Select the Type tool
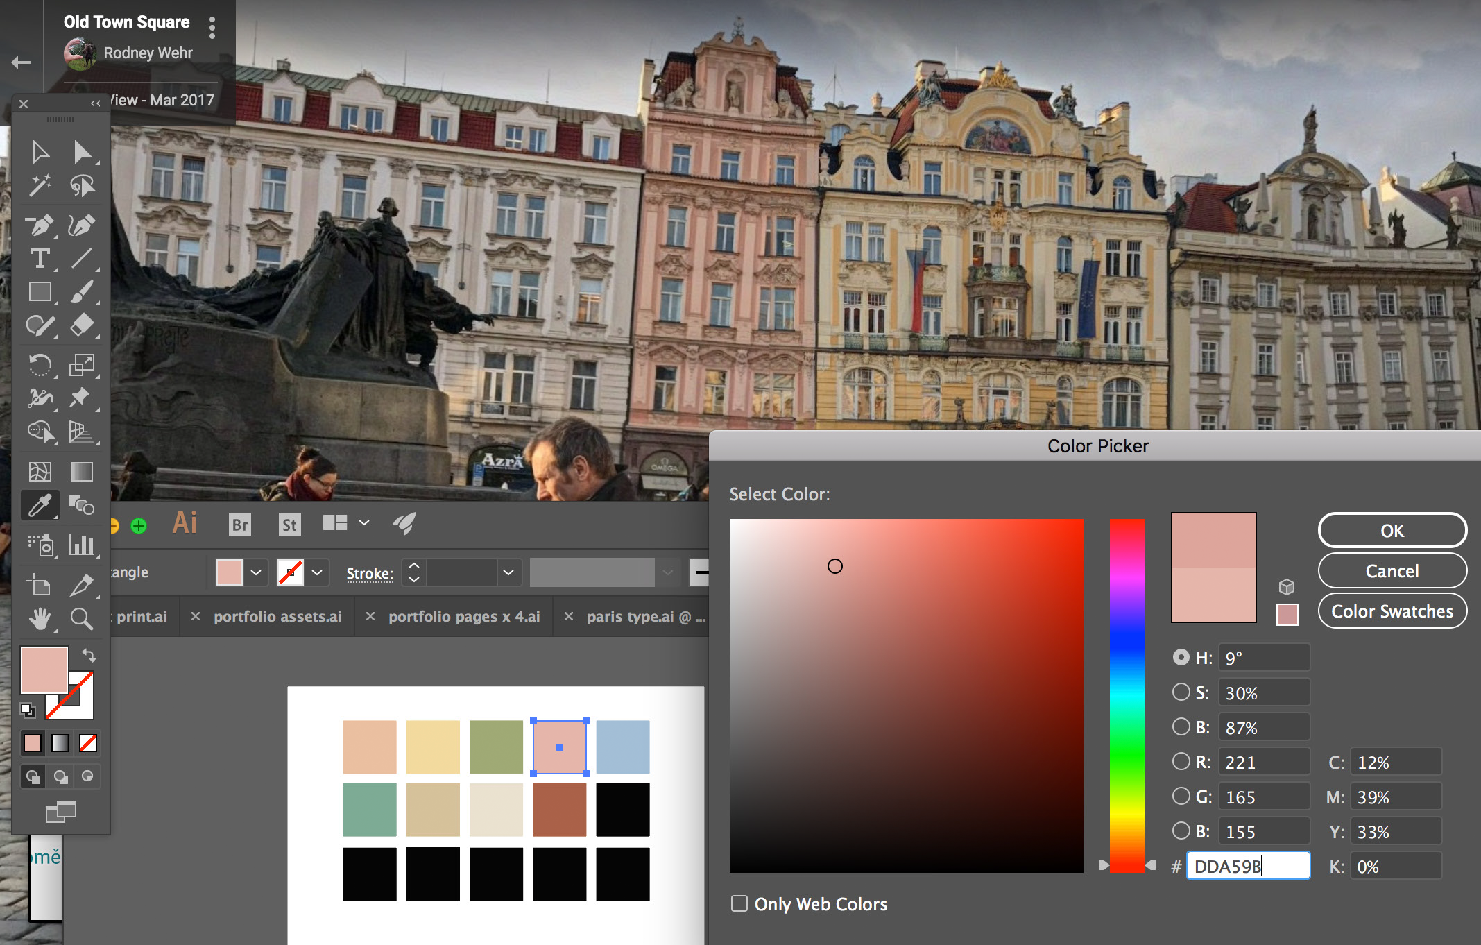This screenshot has width=1481, height=945. click(x=40, y=259)
